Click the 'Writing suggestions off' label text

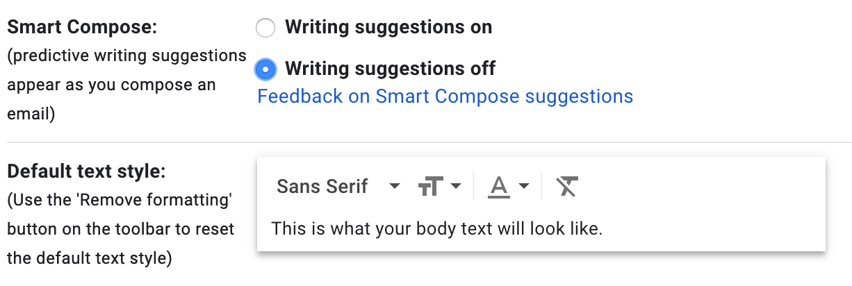click(390, 69)
